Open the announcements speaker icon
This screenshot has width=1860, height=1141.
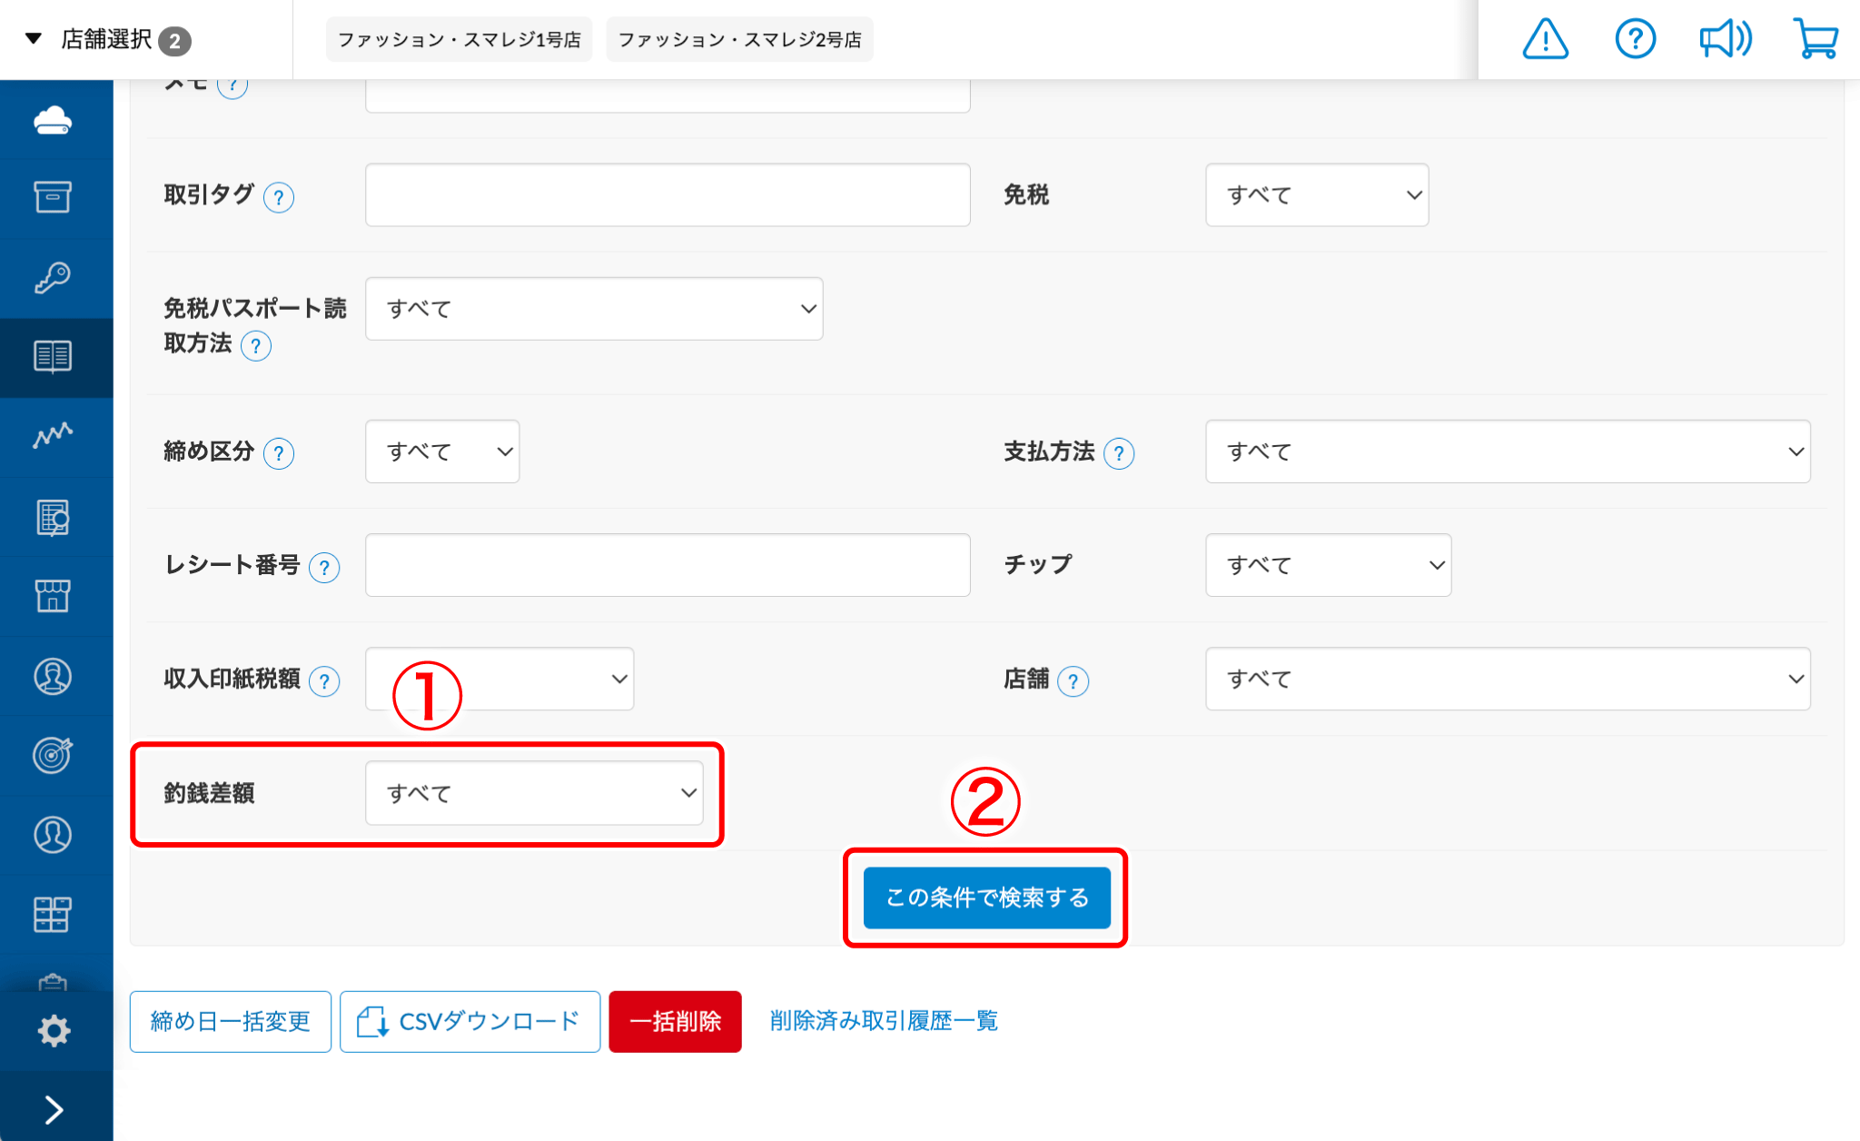tap(1725, 39)
